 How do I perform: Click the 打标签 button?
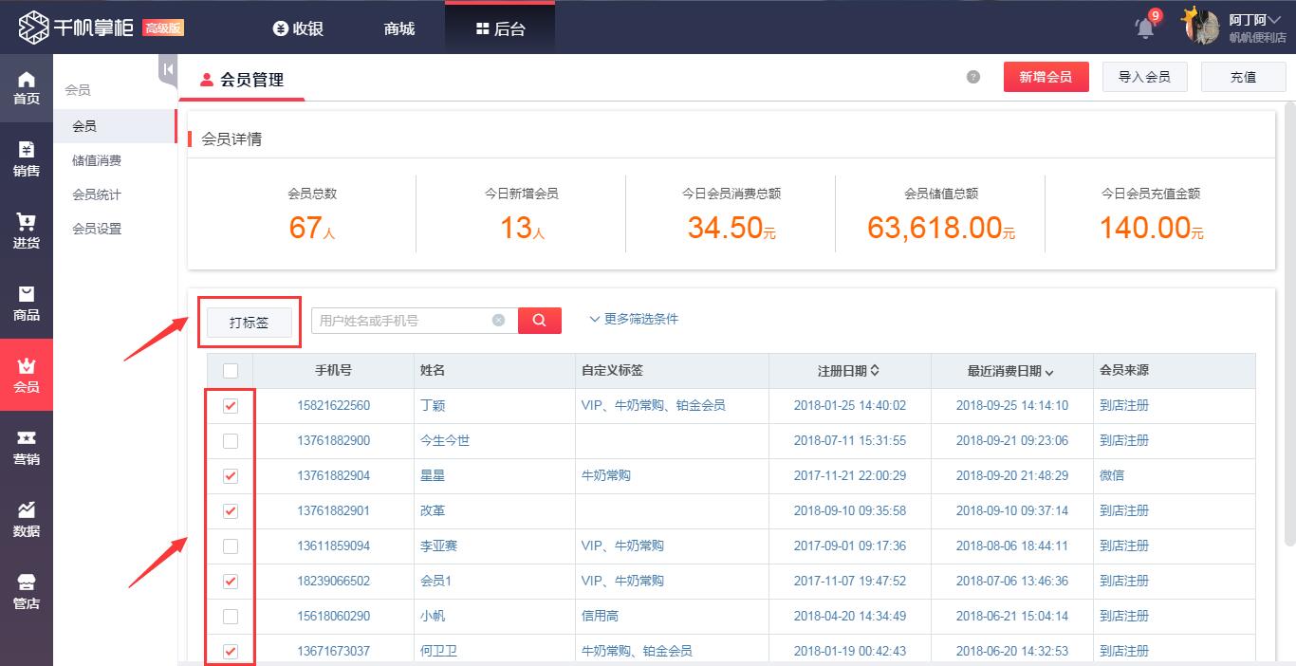click(x=249, y=323)
